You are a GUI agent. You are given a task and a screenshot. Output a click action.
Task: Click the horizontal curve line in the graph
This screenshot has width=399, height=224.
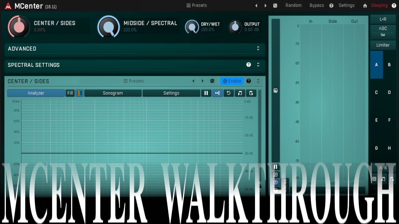pos(132,153)
